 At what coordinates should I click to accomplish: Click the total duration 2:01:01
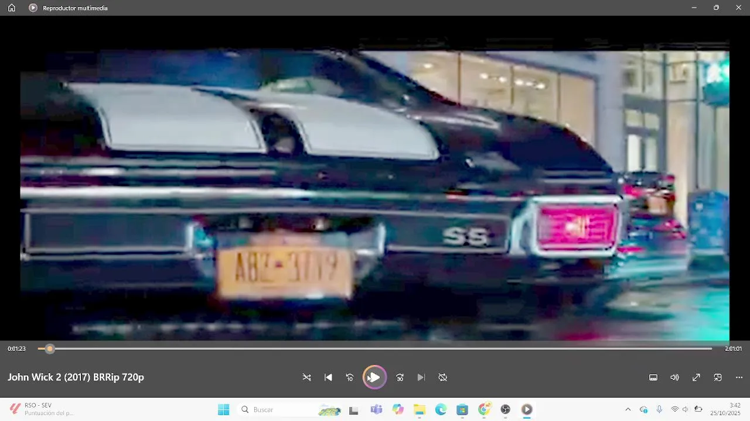[733, 348]
